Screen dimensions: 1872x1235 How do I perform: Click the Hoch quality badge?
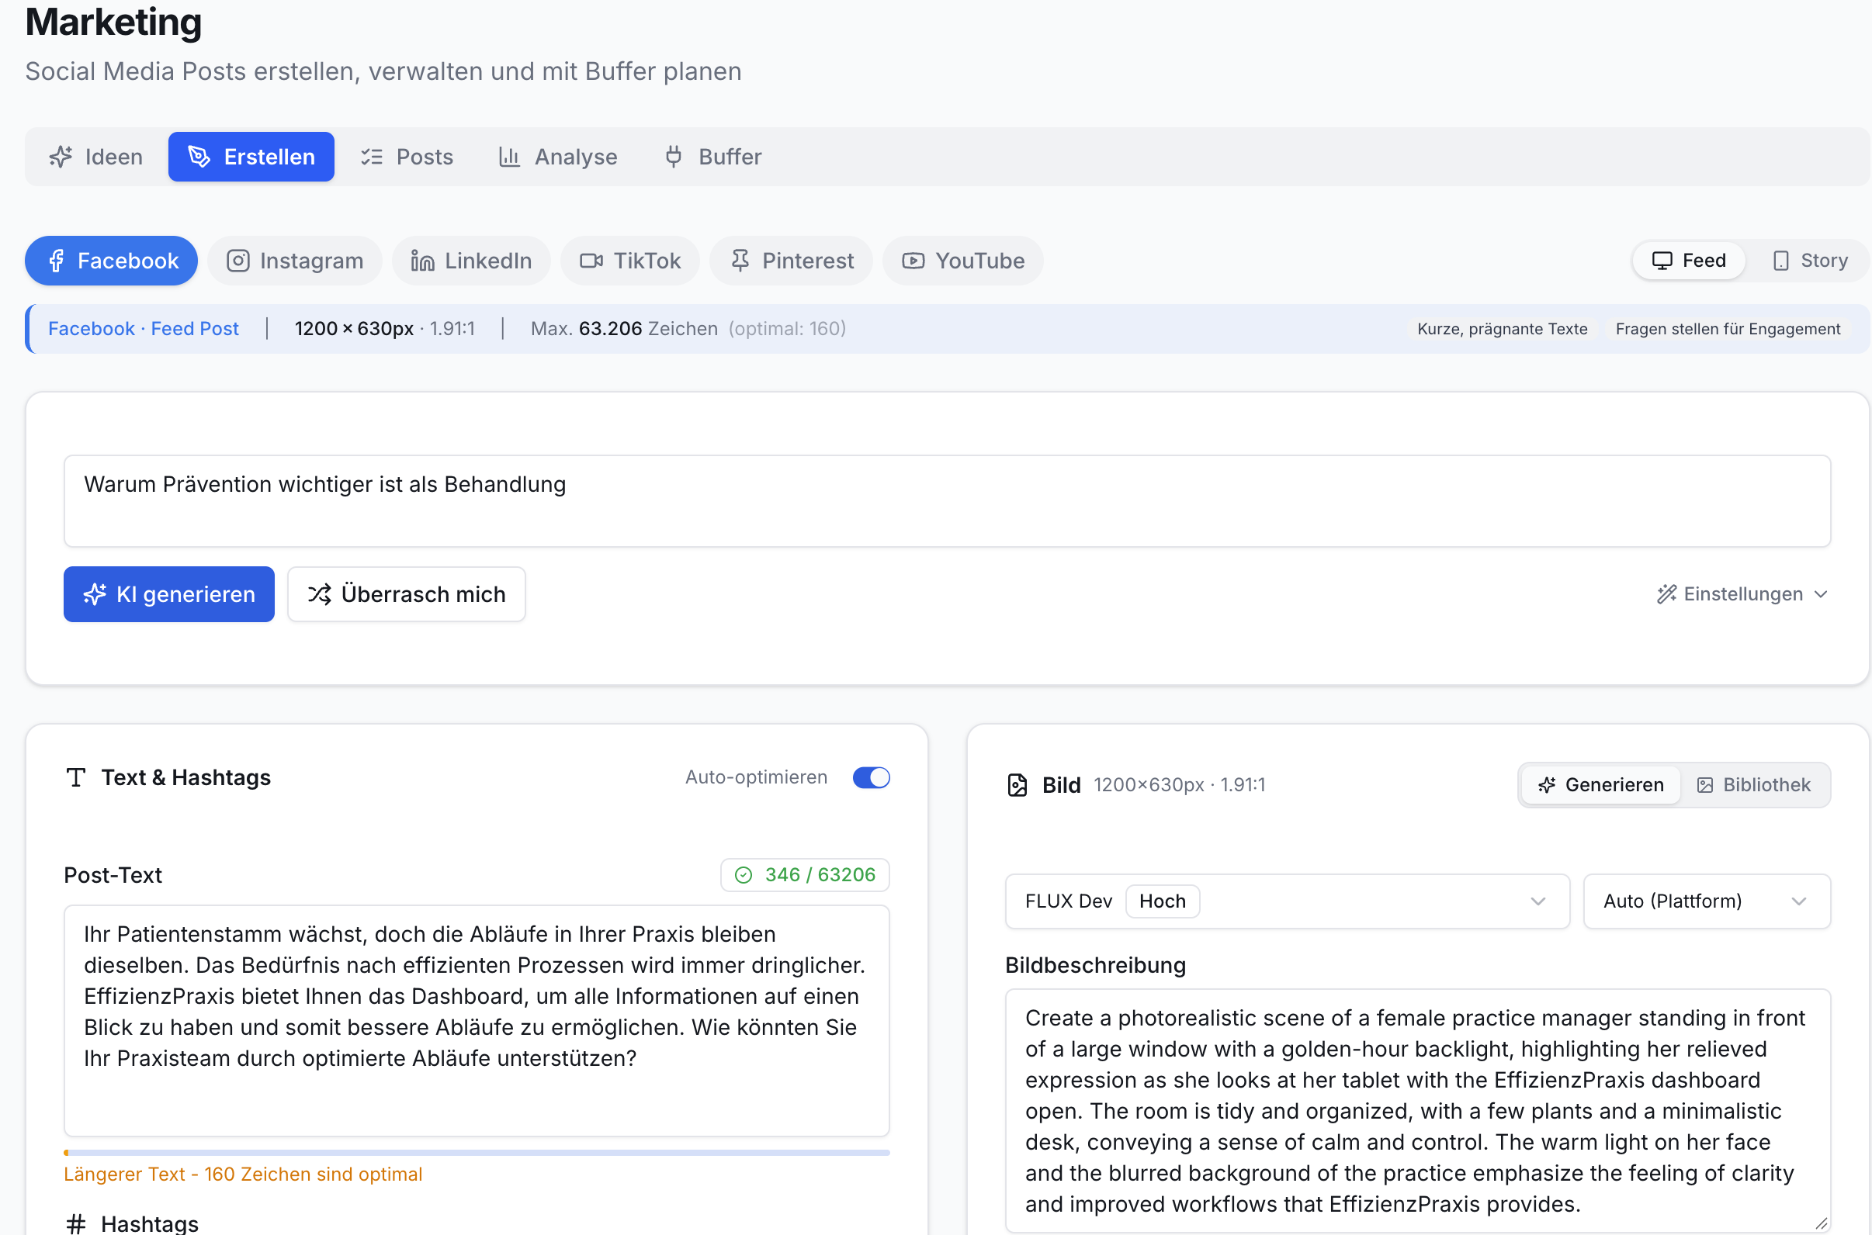pyautogui.click(x=1162, y=901)
